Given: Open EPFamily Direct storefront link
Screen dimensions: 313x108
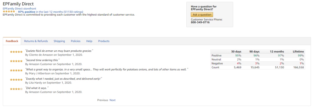Looking at the screenshot, I should (x=19, y=9).
